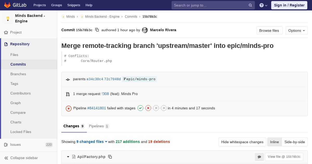The image size is (312, 164).
Task: Open Contributors in the sidebar
Action: [21, 93]
